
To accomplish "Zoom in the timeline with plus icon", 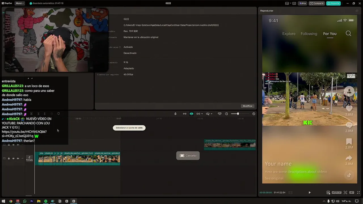I will [x=254, y=114].
